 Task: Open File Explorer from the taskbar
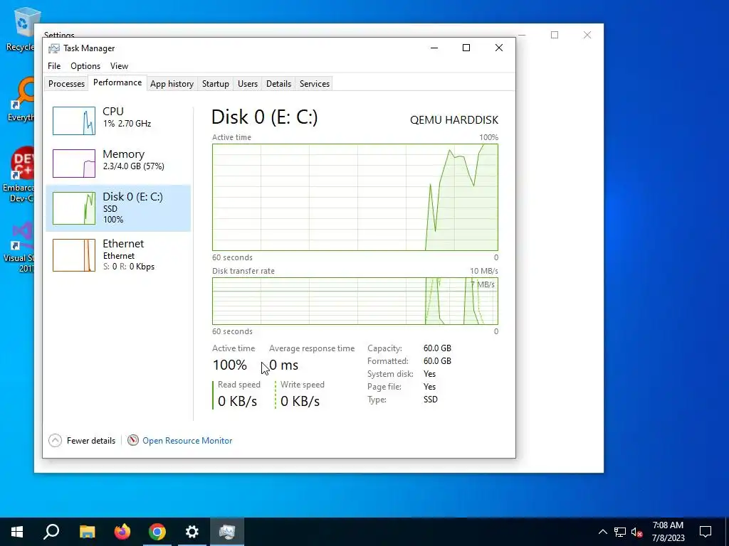pyautogui.click(x=87, y=532)
